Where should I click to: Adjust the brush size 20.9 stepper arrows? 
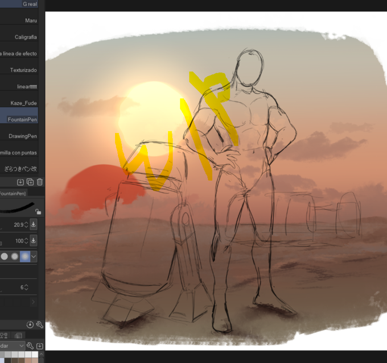26,224
